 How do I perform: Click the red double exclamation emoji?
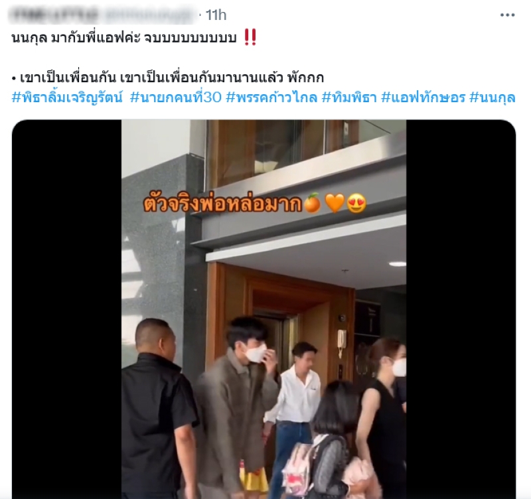250,38
